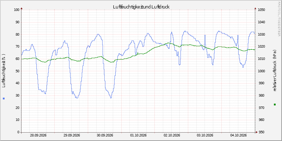This screenshot has height=141, width=282.
Task: Click the right axis value 990
Action: coord(262,84)
